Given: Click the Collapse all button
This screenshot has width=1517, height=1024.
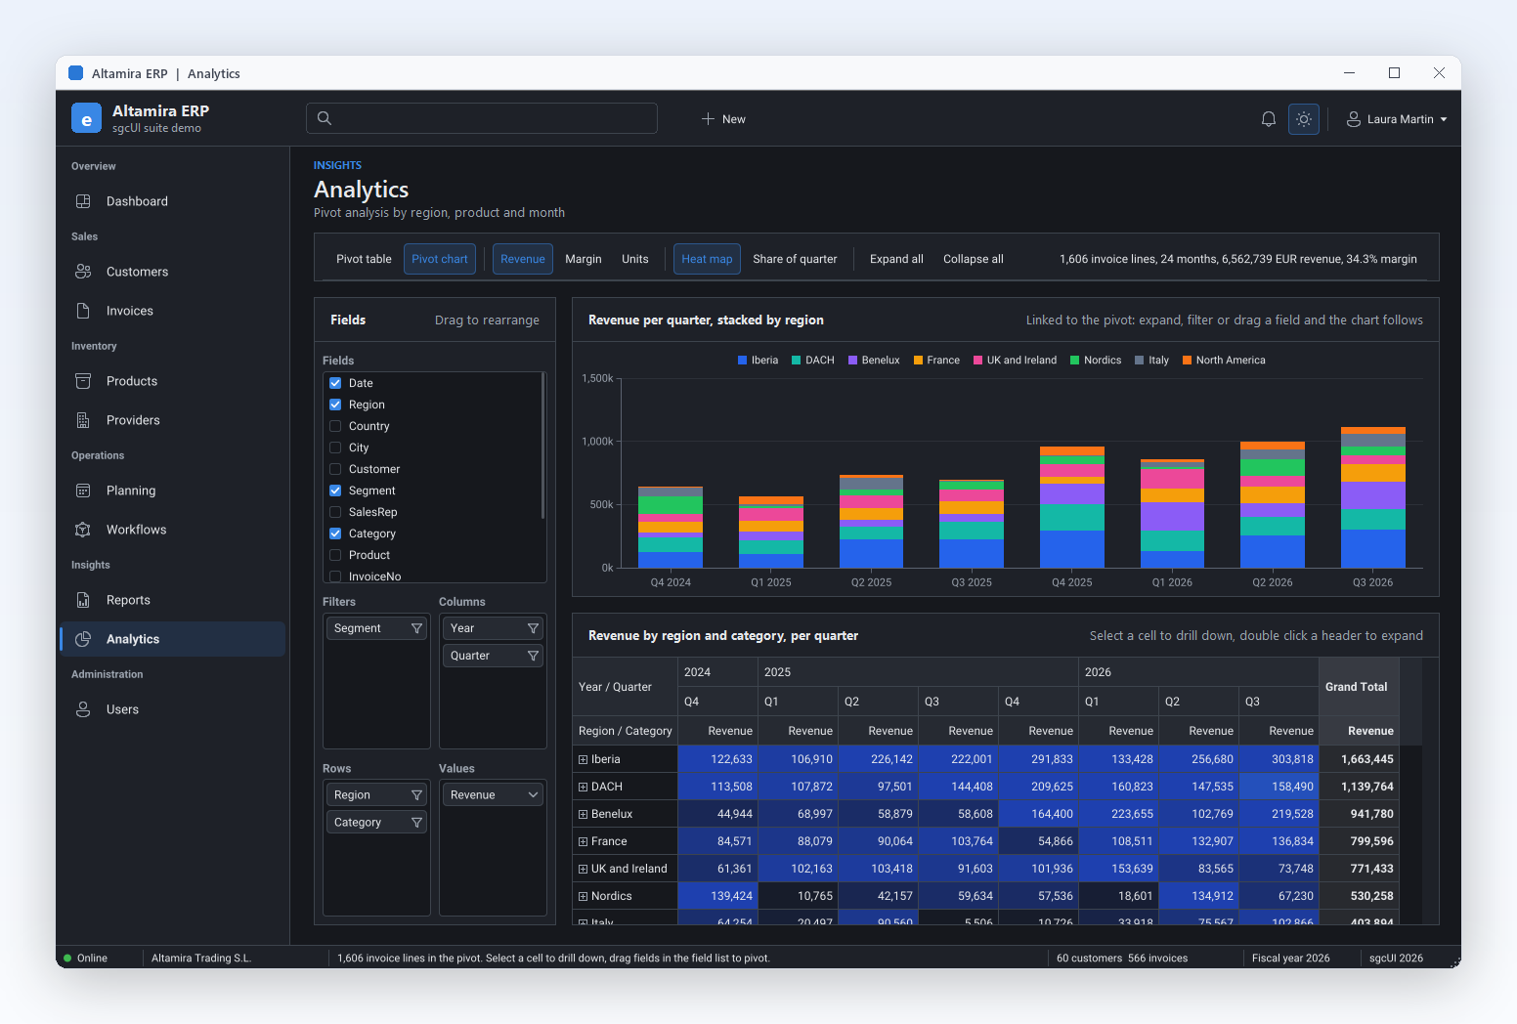Looking at the screenshot, I should (974, 259).
